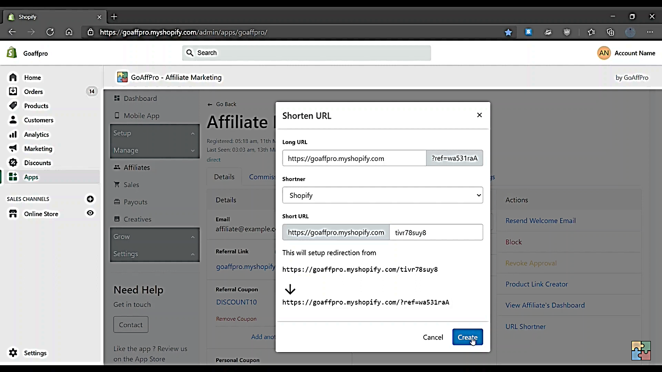Click the Short URL slug field tivr78suy8
662x372 pixels.
pyautogui.click(x=436, y=232)
